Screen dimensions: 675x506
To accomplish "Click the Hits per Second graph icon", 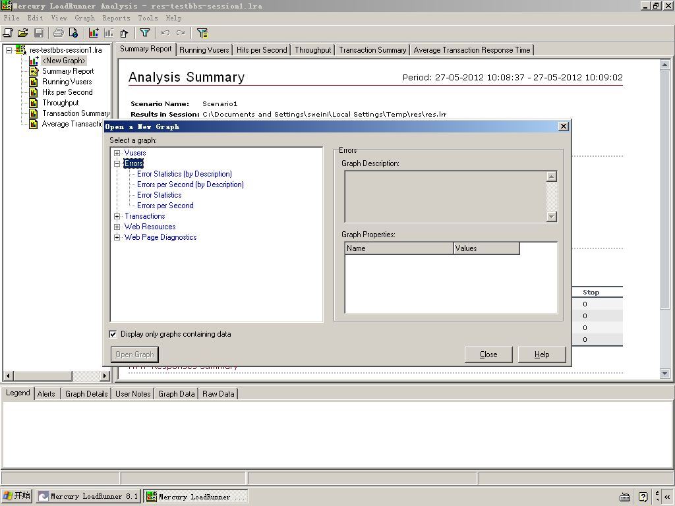I will [34, 92].
